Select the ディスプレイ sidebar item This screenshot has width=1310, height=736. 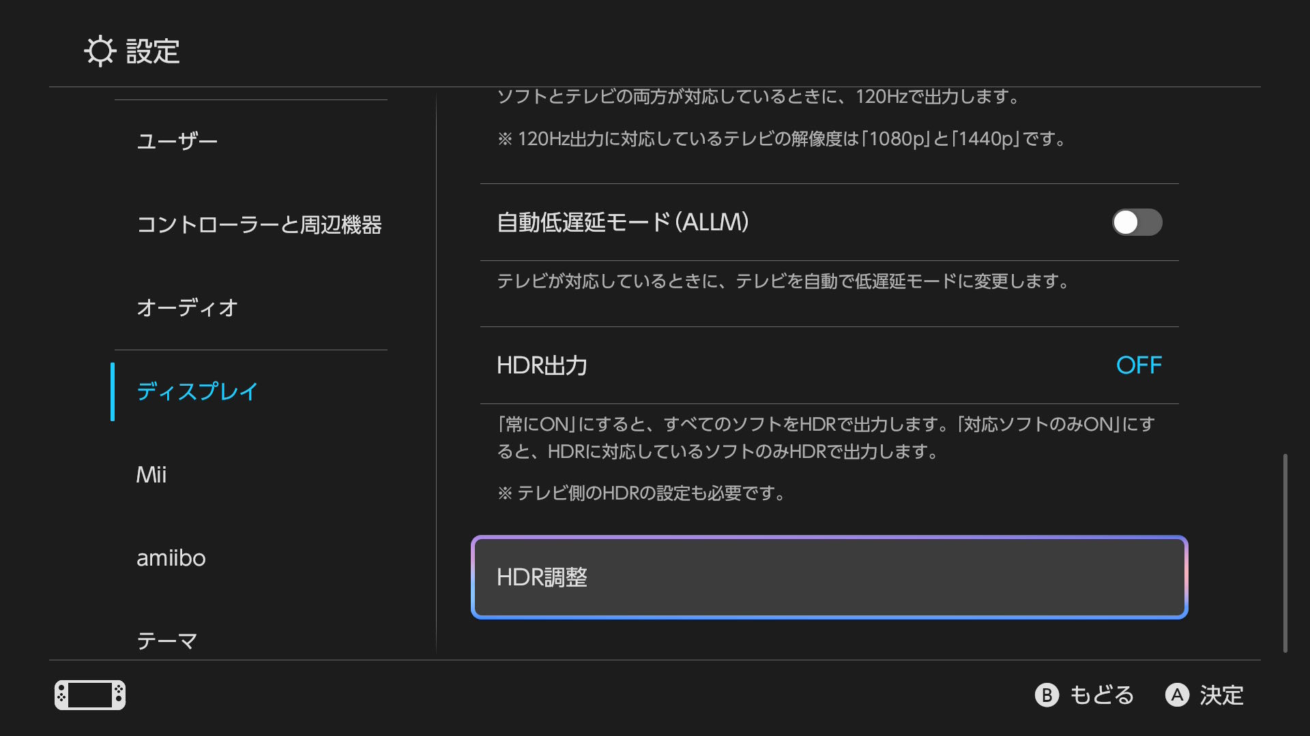pyautogui.click(x=196, y=391)
